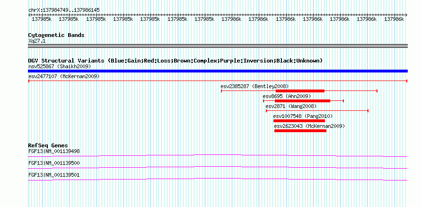The width and height of the screenshot is (421, 207).
Task: Select the magenta FGF13 NM_001139498 gene line
Action: point(218,156)
